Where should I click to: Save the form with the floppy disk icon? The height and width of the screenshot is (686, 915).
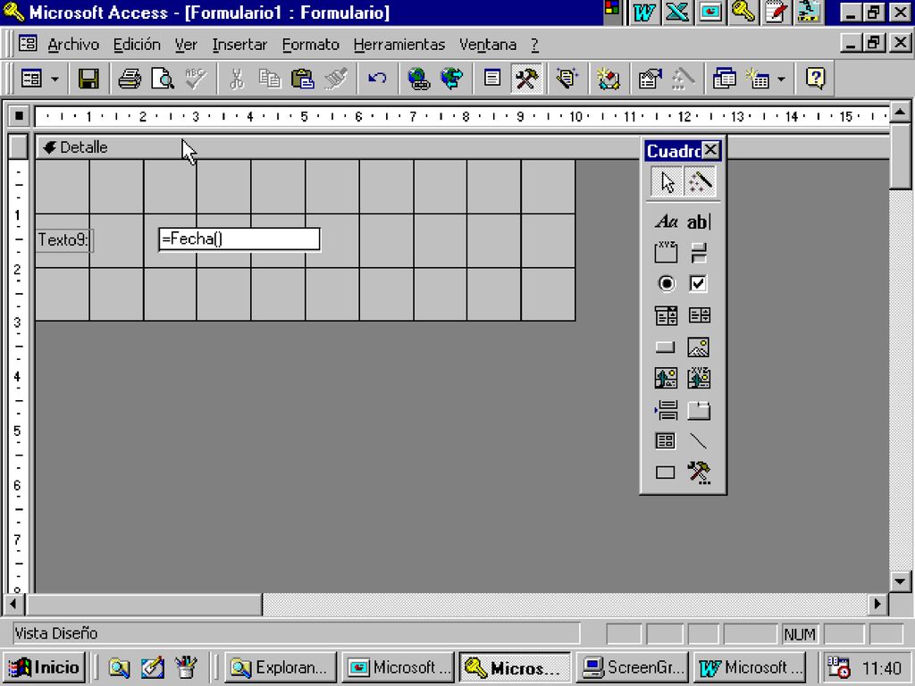click(x=88, y=79)
